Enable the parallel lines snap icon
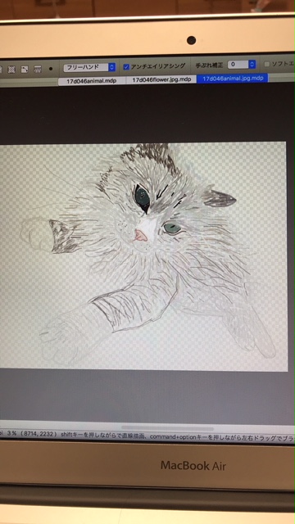Image resolution: width=295 pixels, height=524 pixels. [x=38, y=69]
